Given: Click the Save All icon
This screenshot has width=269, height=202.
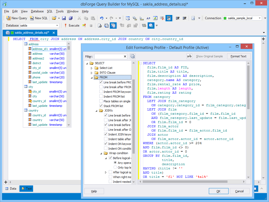Looking at the screenshot, I should 70,18.
